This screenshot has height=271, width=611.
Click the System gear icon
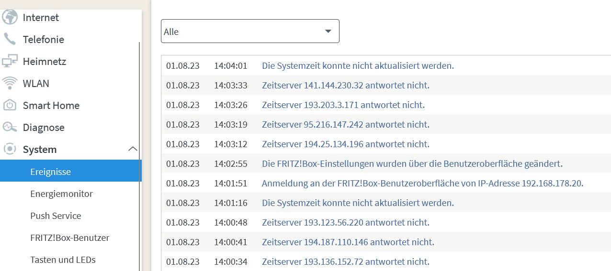(10, 149)
